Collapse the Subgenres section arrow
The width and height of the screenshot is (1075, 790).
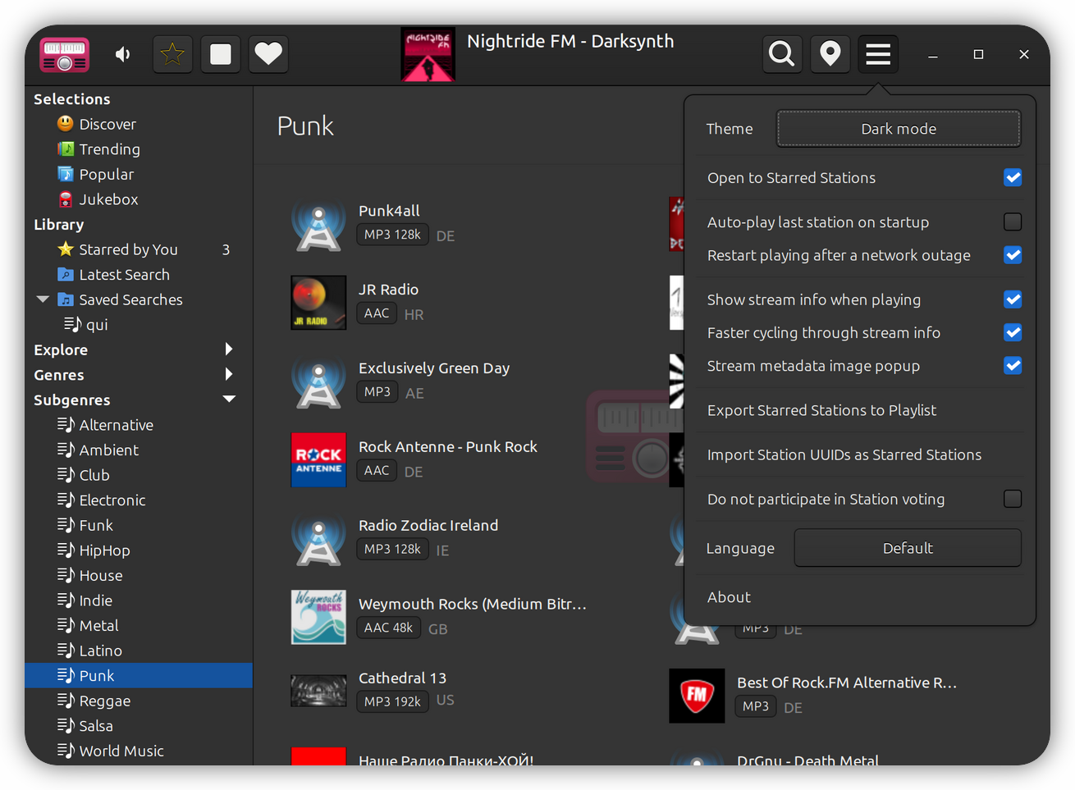click(x=229, y=400)
